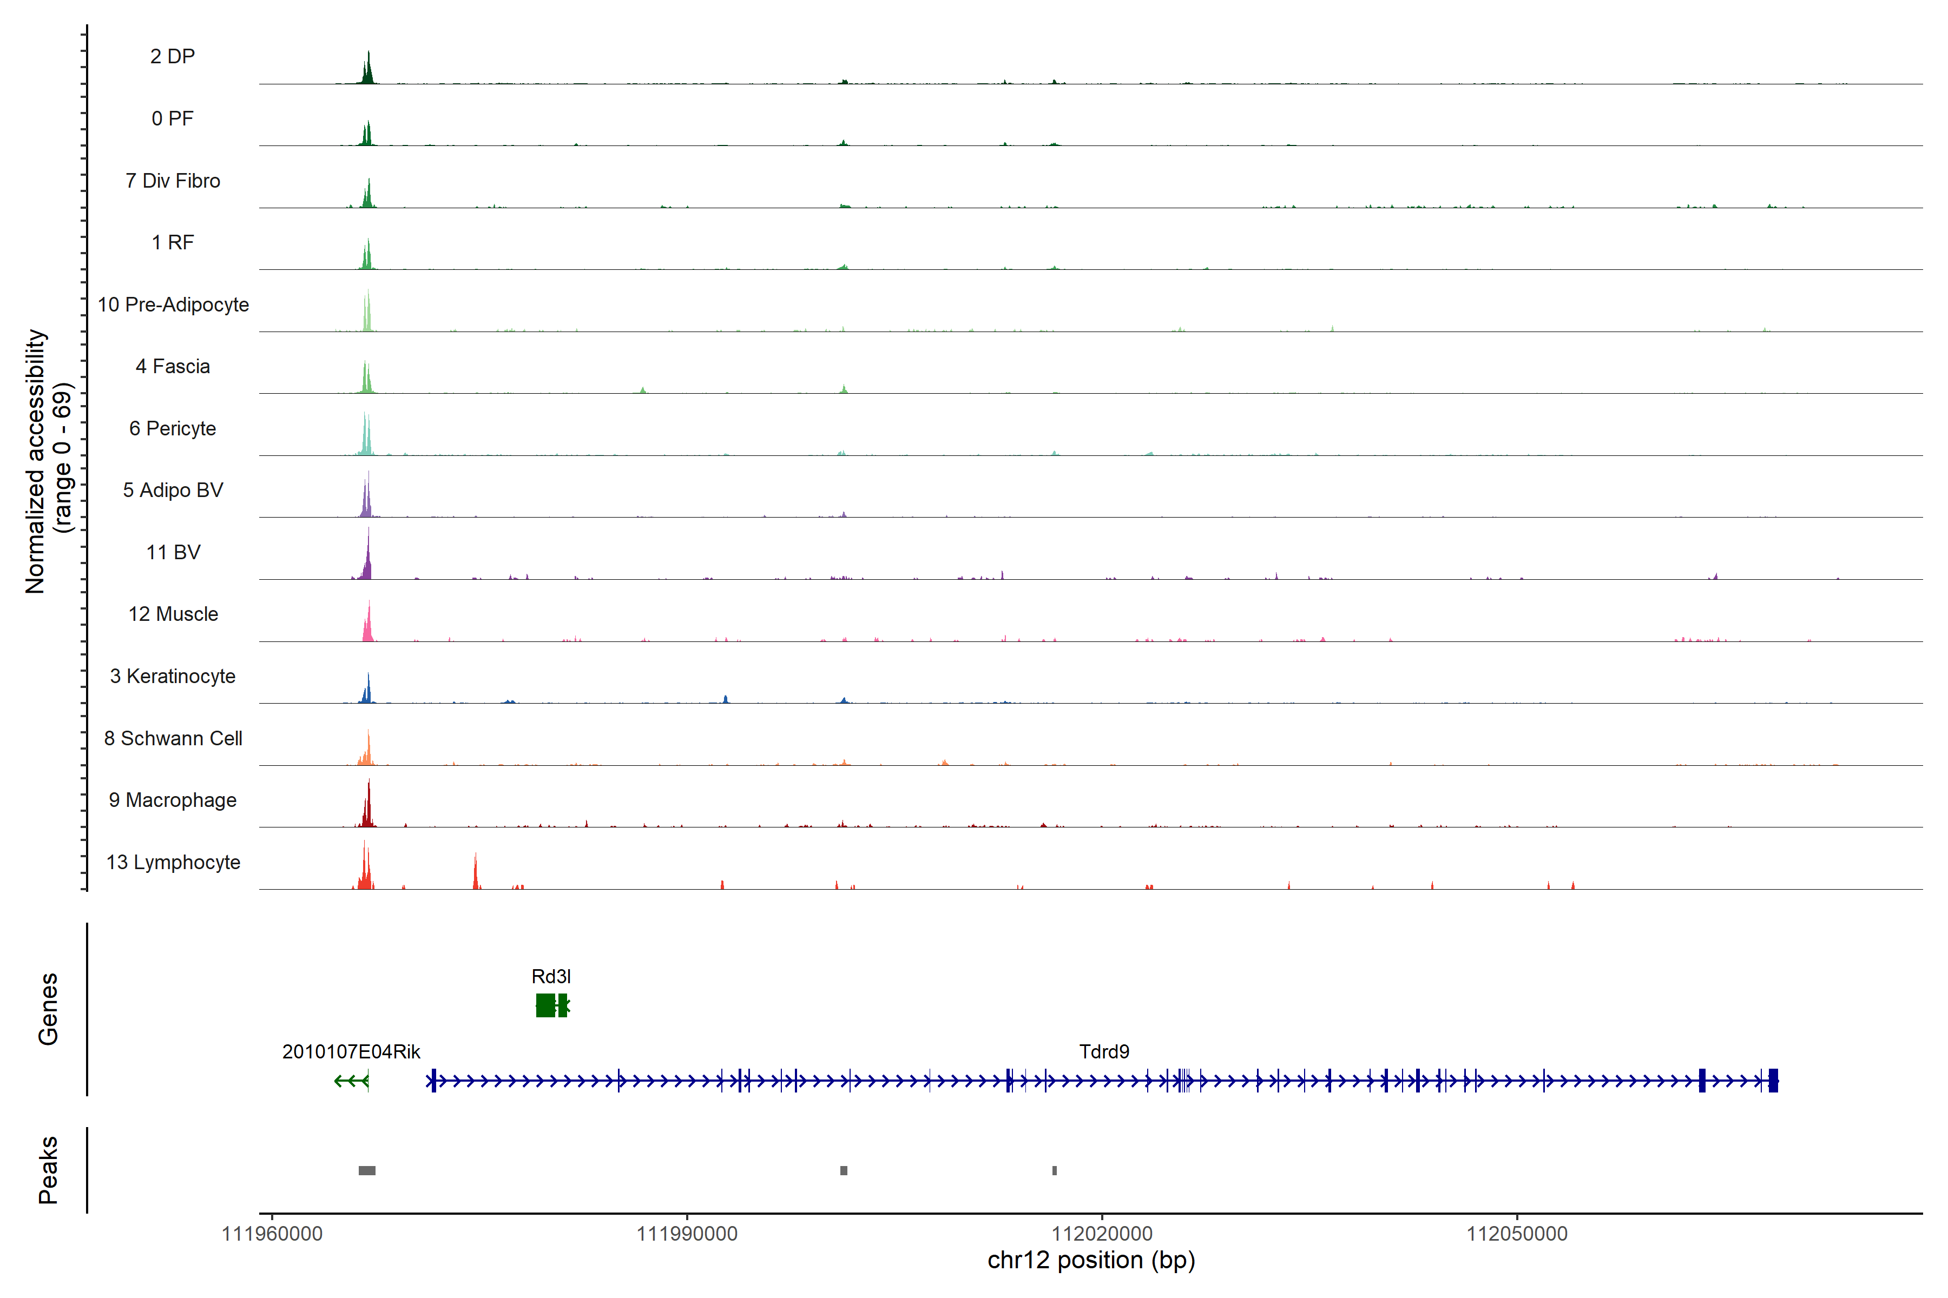This screenshot has height=1298, width=1948.
Task: Click the Tdrd9 gene name label
Action: point(1104,1051)
